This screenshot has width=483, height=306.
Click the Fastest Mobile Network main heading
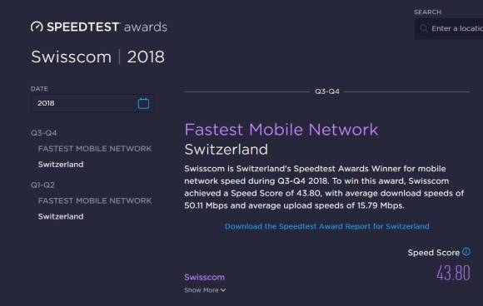tap(281, 130)
